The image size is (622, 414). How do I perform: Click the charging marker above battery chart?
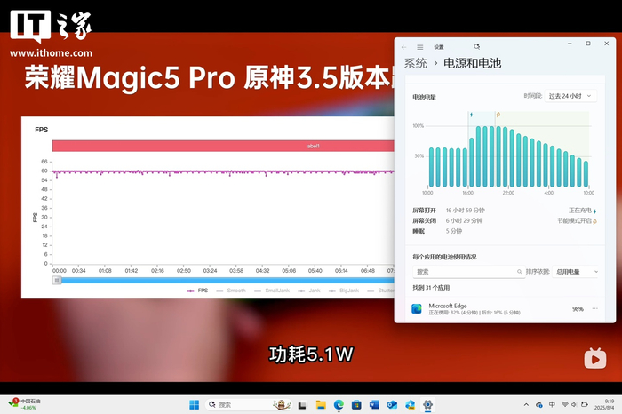pos(471,115)
